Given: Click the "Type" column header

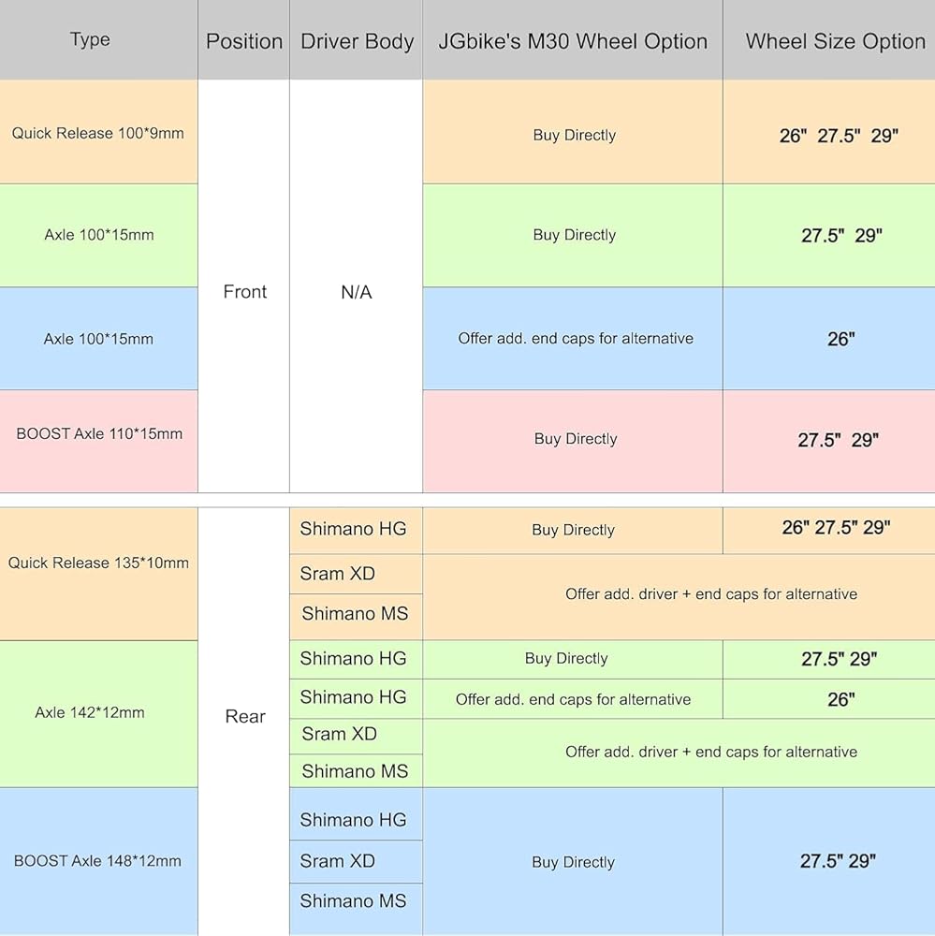Looking at the screenshot, I should click(x=90, y=39).
